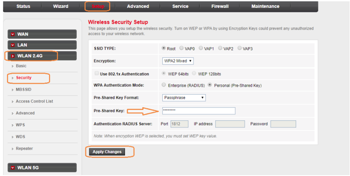Open the Pre-Shared Key Format dropdown
This screenshot has height=176, width=350.
pyautogui.click(x=184, y=97)
